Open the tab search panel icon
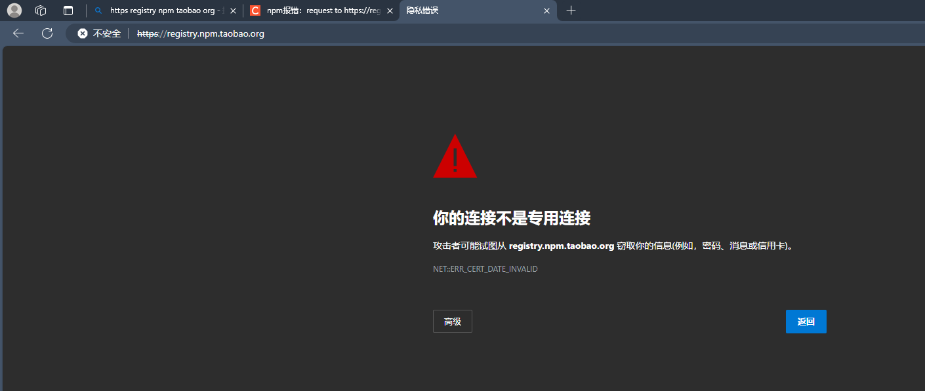The image size is (925, 391). [68, 10]
